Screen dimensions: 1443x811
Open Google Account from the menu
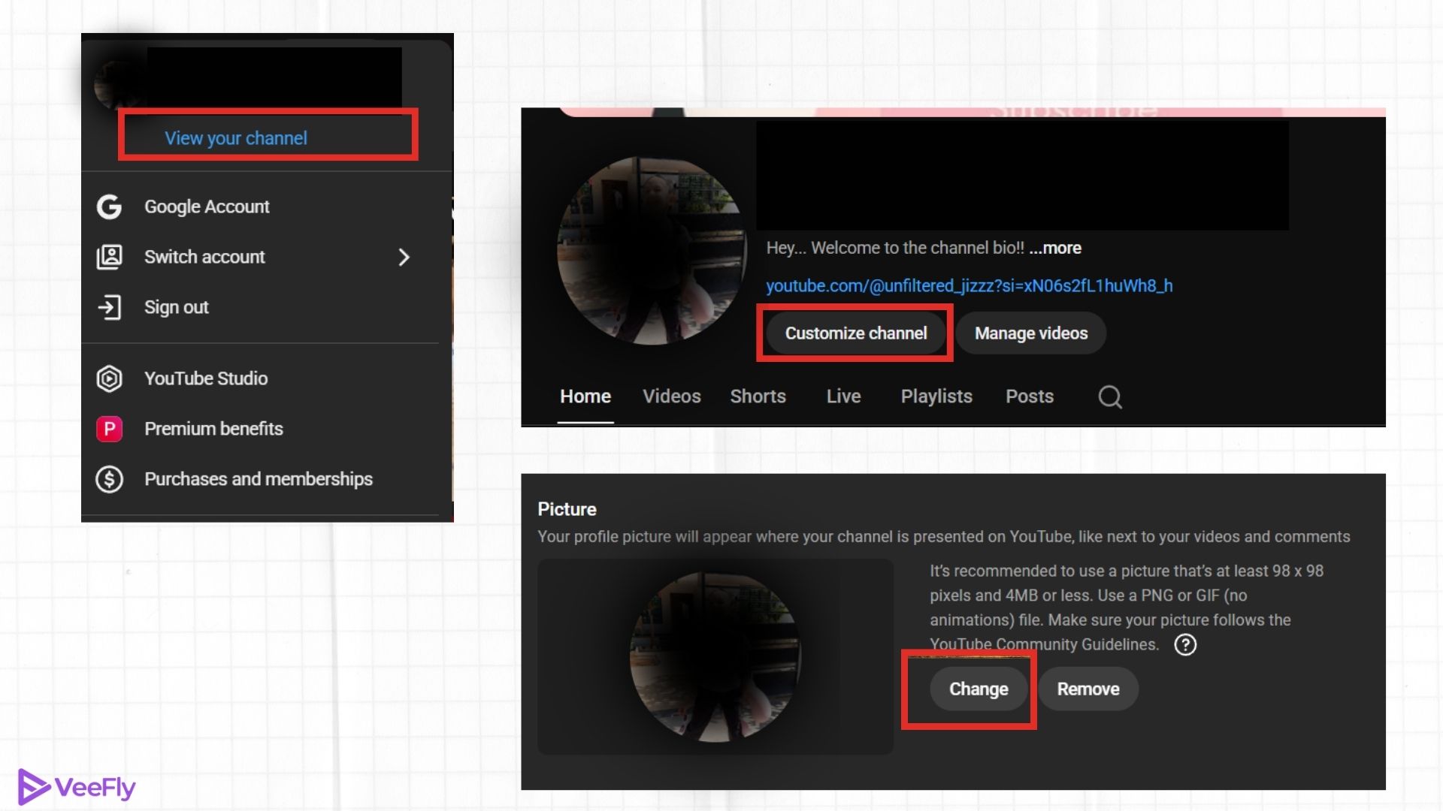click(207, 206)
